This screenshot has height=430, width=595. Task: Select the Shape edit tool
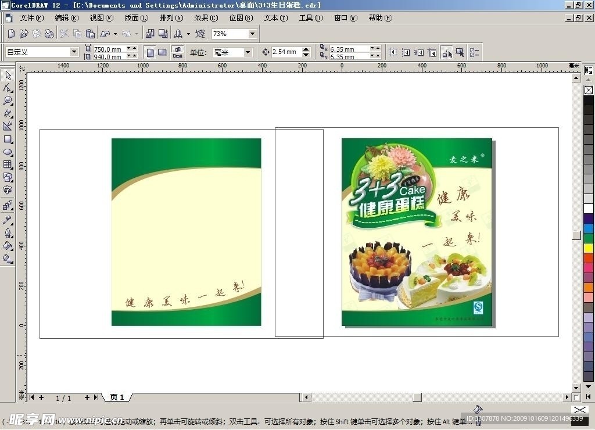tap(8, 88)
